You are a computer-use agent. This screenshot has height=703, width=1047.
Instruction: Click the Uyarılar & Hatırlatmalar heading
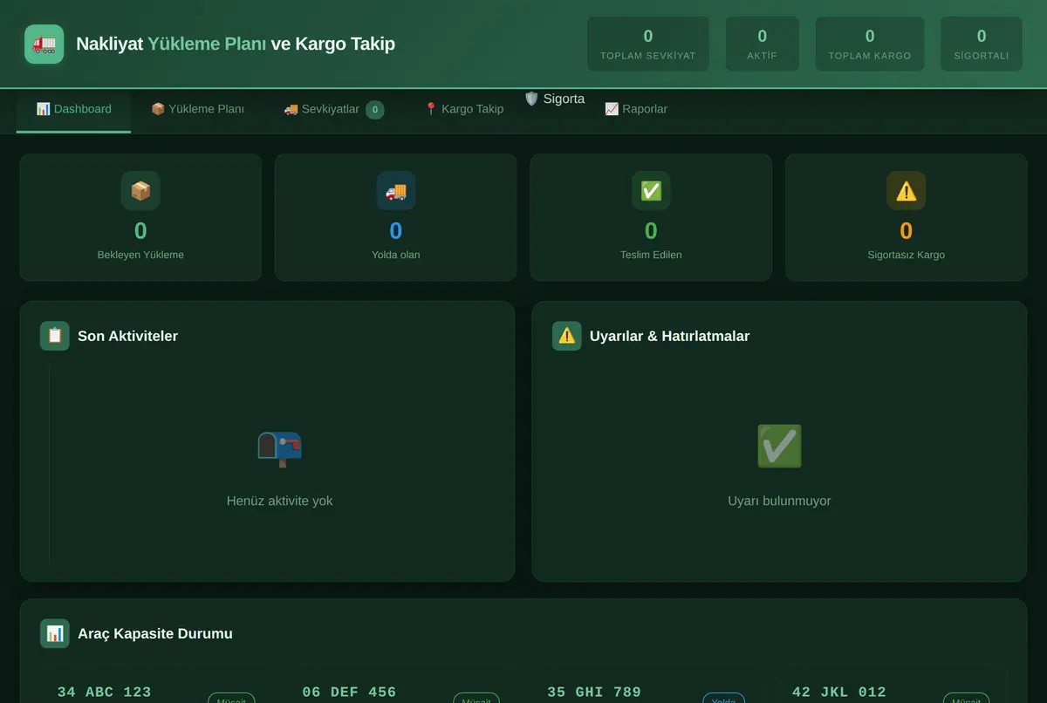(669, 336)
